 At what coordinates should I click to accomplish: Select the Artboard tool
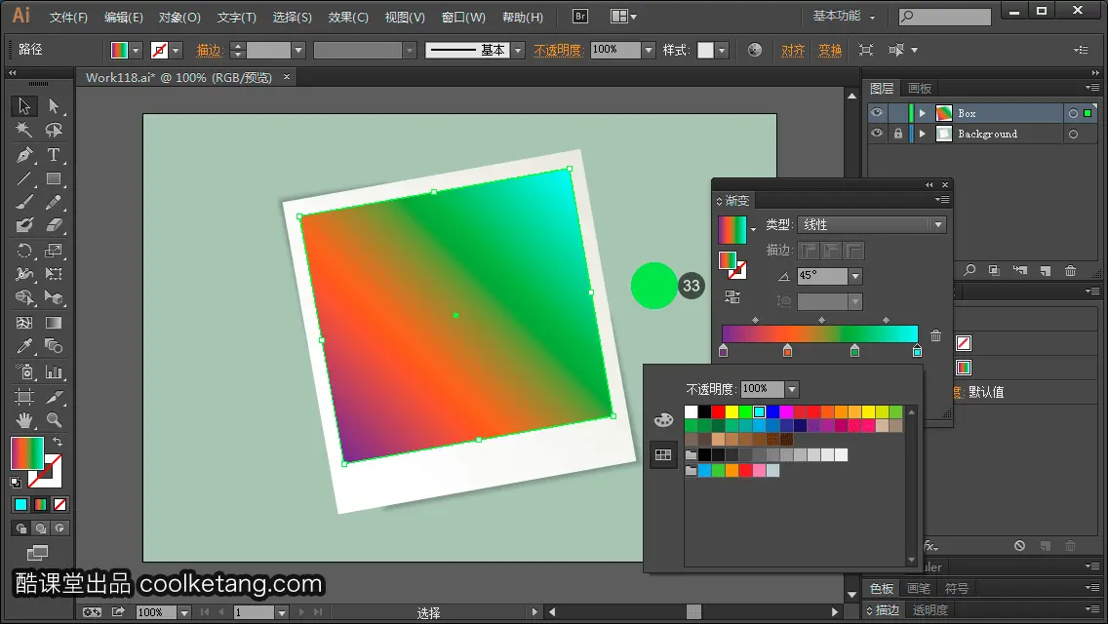[24, 397]
